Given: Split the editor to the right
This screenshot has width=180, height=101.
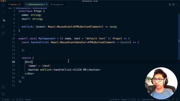Looking at the screenshot, I should pyautogui.click(x=173, y=4).
